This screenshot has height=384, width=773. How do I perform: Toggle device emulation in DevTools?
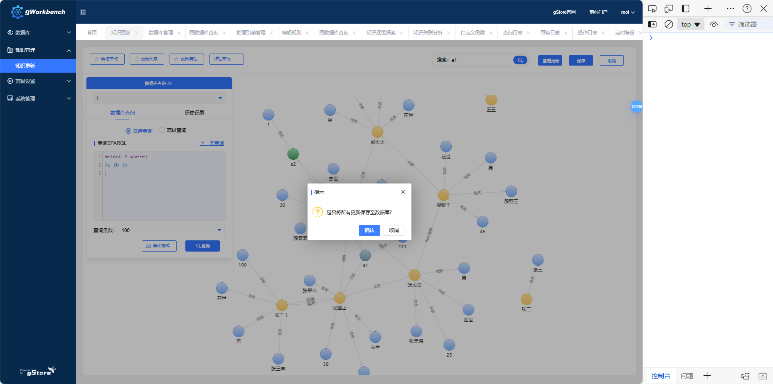click(x=669, y=9)
